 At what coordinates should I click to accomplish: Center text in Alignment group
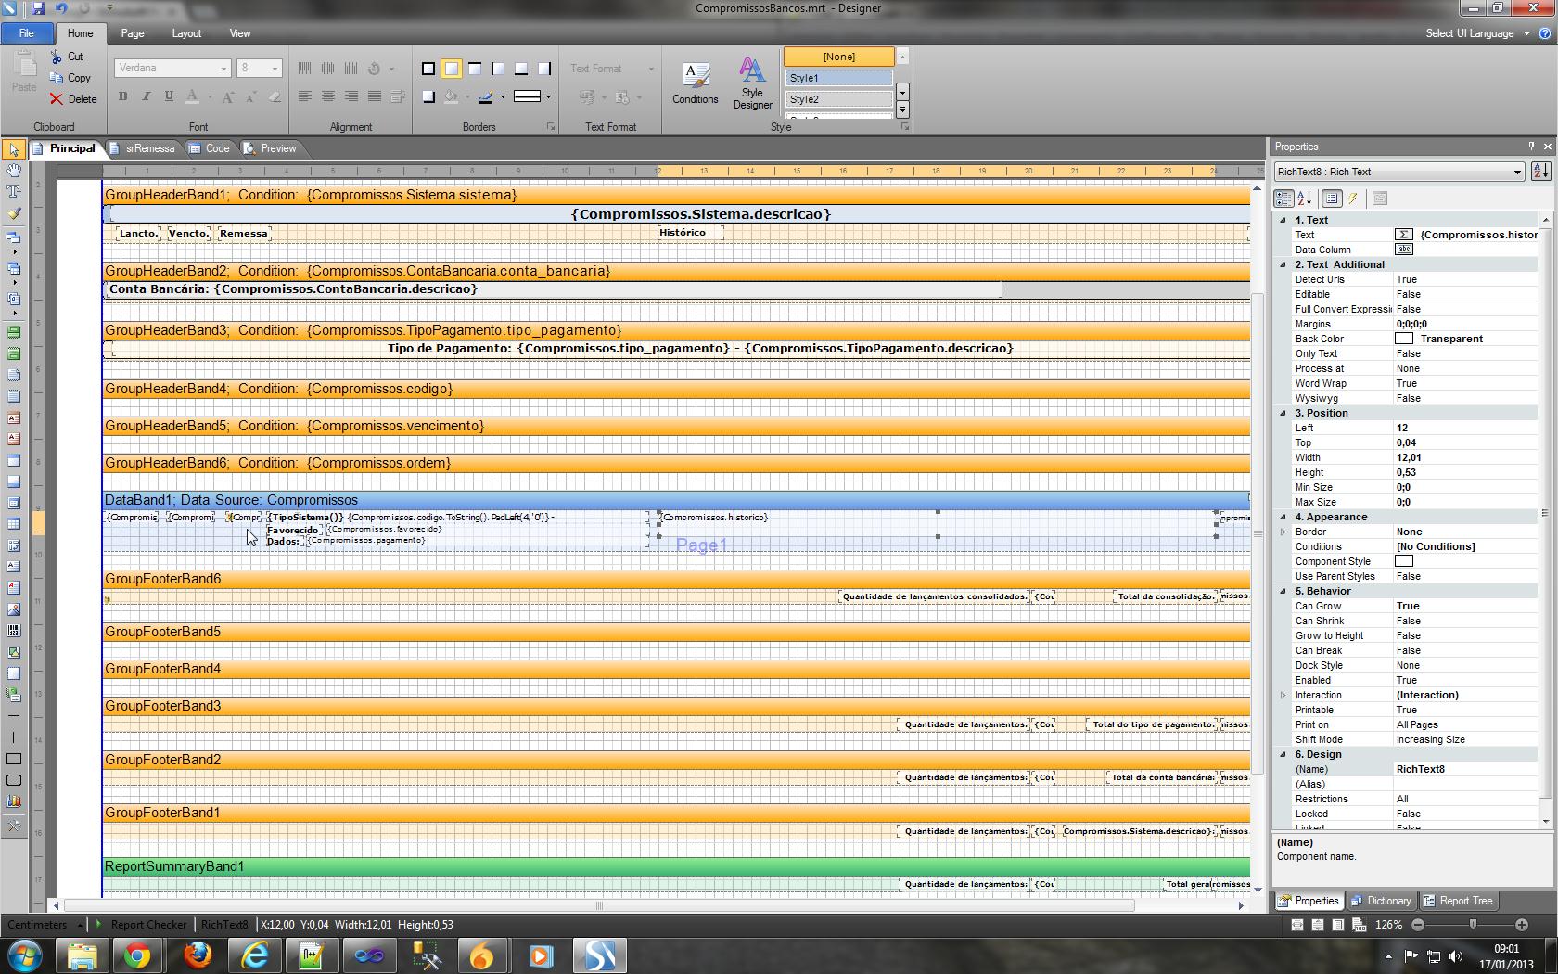[x=328, y=96]
